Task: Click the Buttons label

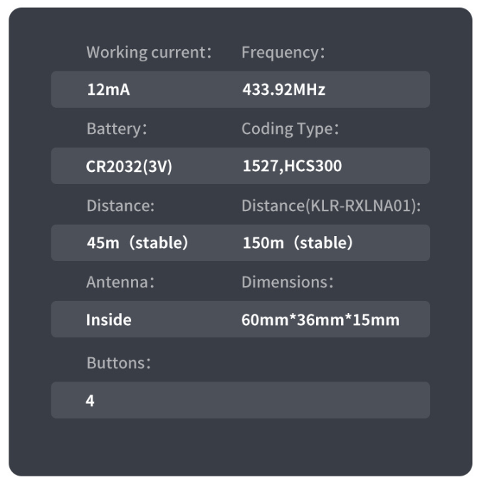Action: [118, 363]
